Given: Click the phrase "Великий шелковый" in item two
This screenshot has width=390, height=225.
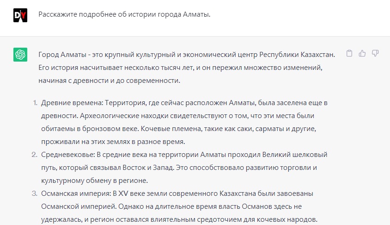Looking at the screenshot, I should [x=295, y=155].
